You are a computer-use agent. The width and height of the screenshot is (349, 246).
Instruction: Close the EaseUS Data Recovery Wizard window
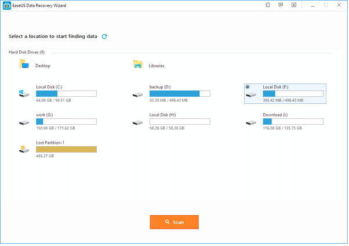click(339, 5)
